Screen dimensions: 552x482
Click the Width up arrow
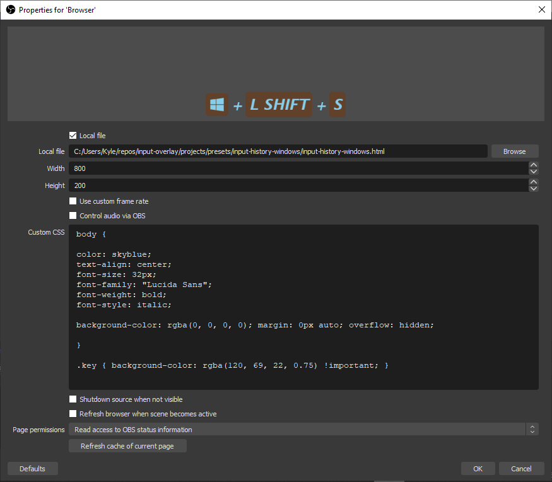533,165
